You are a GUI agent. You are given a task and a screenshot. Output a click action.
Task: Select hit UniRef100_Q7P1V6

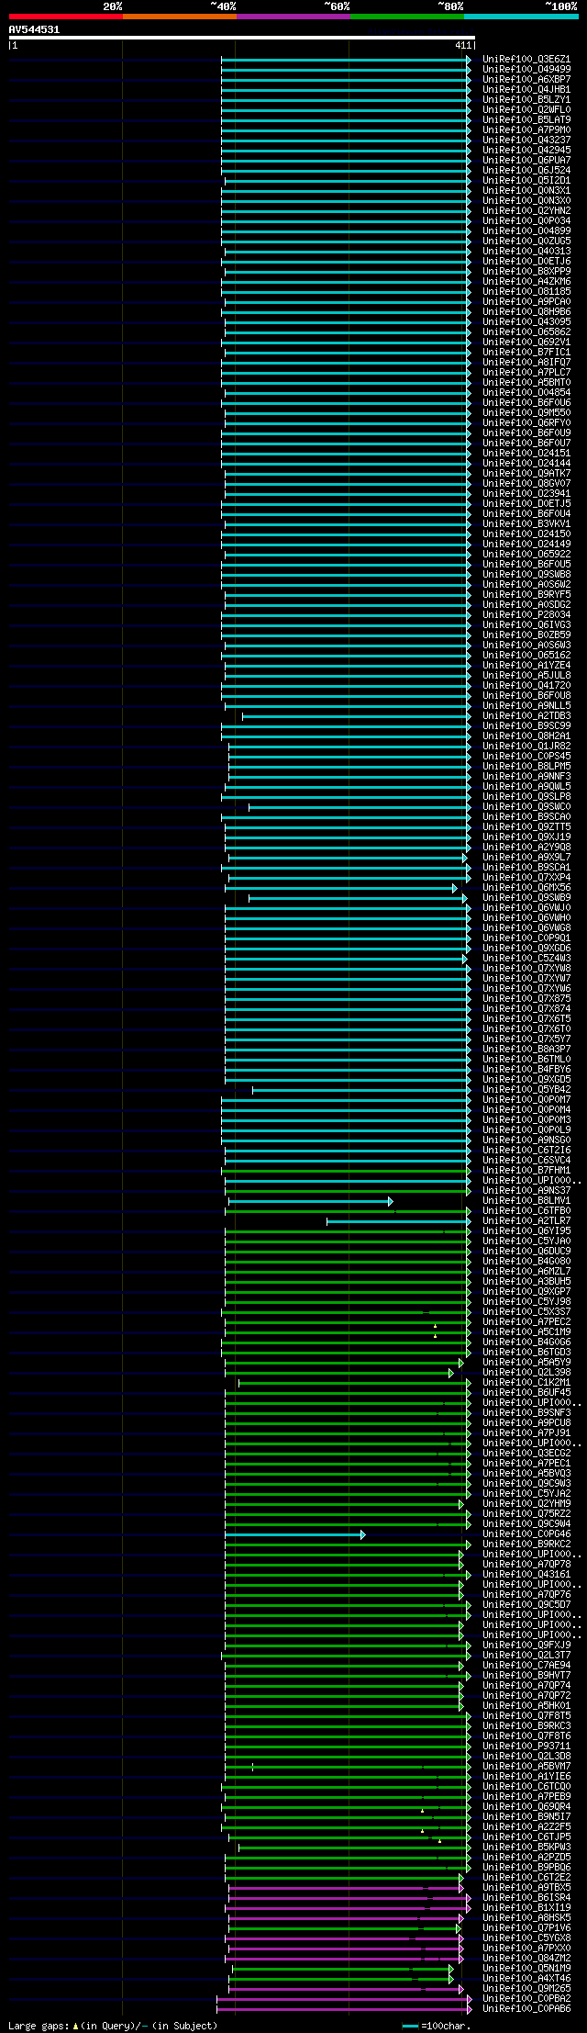coord(526,1928)
